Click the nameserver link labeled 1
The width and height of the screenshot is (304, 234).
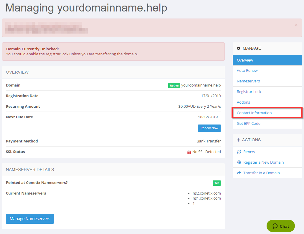(194, 203)
